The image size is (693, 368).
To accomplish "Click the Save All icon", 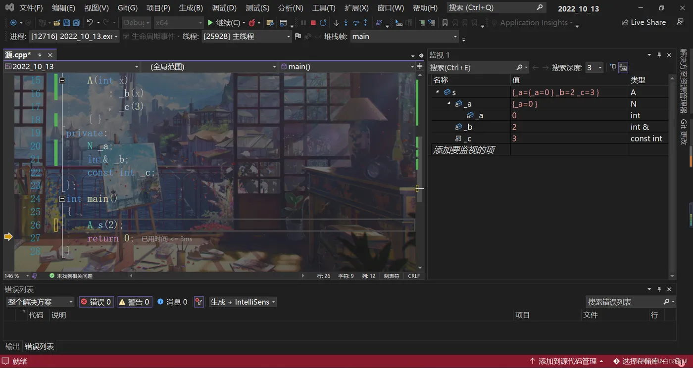I will point(76,23).
